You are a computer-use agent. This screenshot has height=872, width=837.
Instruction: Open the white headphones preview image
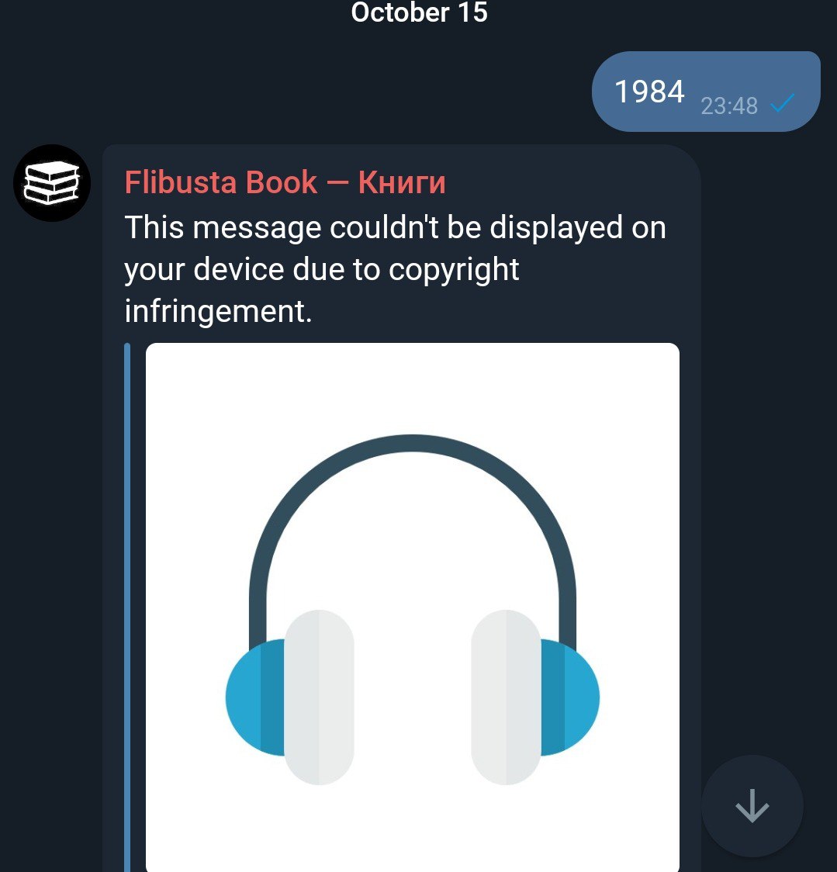[x=413, y=607]
